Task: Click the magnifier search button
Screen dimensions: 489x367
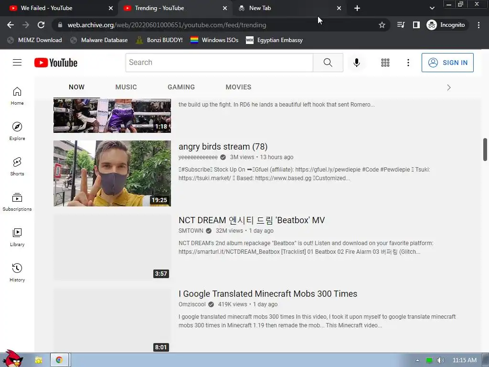Action: click(328, 63)
